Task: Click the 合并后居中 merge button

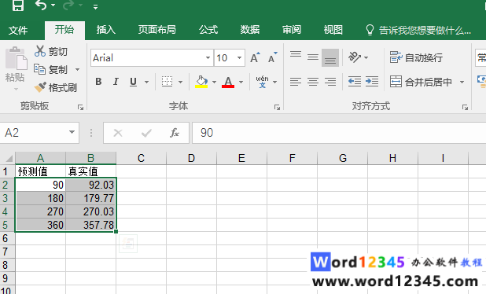Action: point(421,82)
